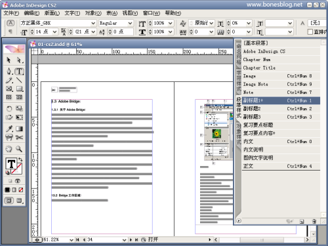Screen dimensions: 328x246
Task: Apply the Chapter Title paragraph style
Action: 281,68
